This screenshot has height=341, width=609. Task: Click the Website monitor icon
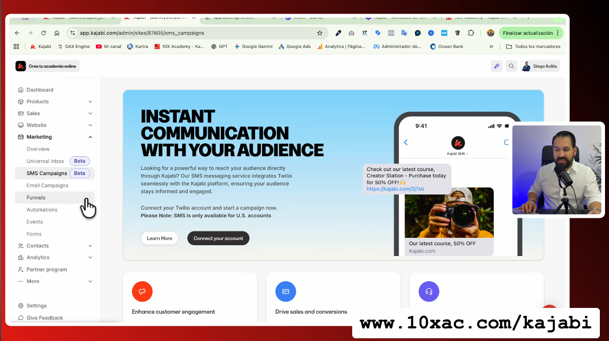click(x=21, y=125)
